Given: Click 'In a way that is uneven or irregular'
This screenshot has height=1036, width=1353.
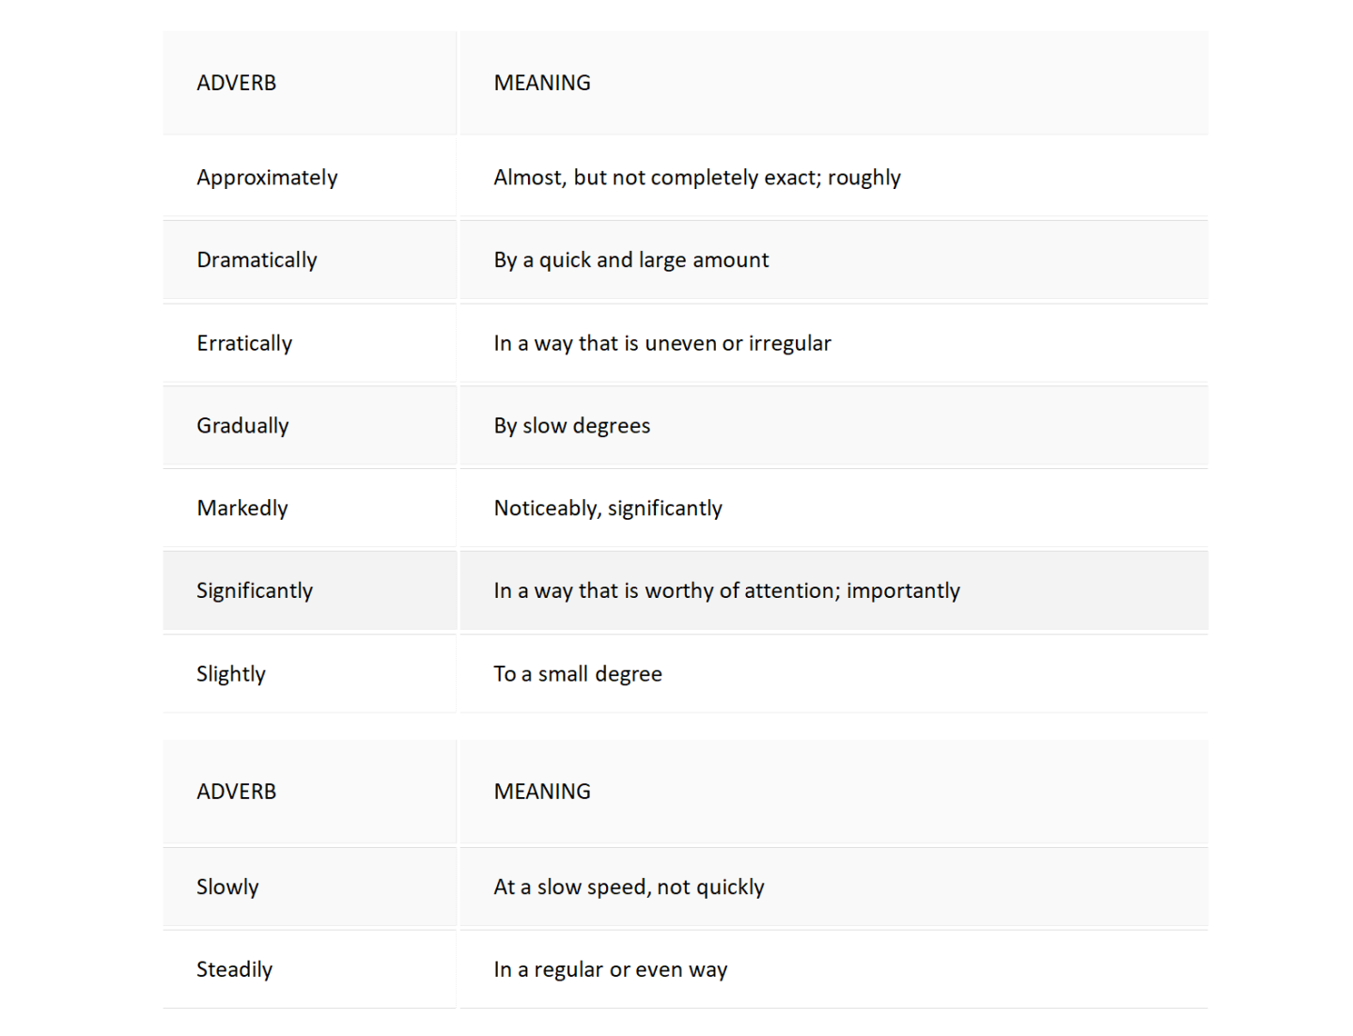Looking at the screenshot, I should click(662, 343).
